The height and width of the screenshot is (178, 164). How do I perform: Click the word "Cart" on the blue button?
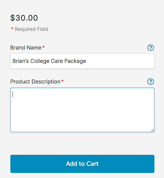click(x=92, y=164)
